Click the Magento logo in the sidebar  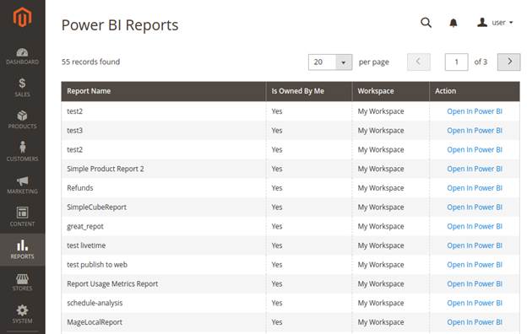22,17
